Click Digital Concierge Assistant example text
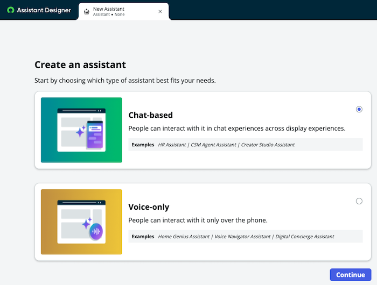The width and height of the screenshot is (377, 285). click(305, 237)
